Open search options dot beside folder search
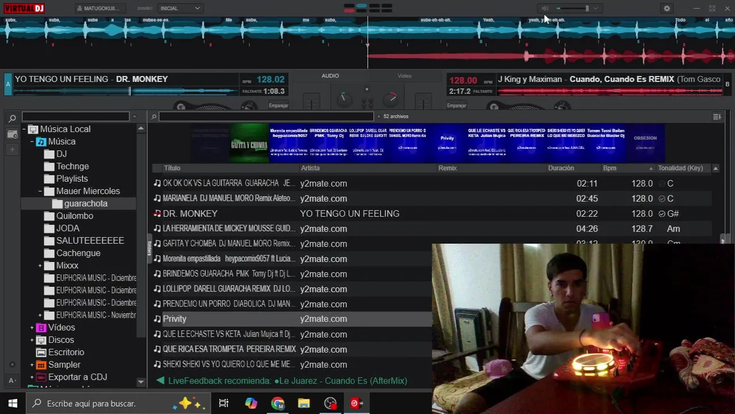735x414 pixels. pos(134,117)
